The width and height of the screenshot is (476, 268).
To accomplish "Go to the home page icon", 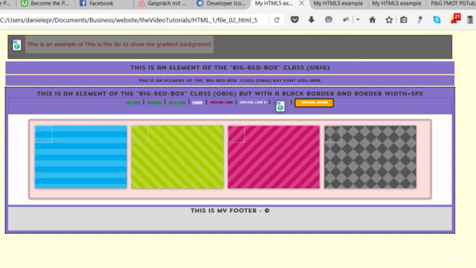I will tap(372, 20).
